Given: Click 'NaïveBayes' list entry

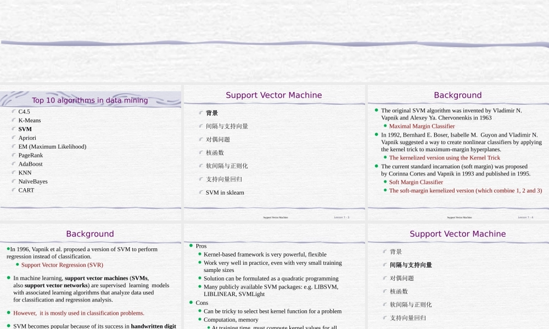Looking at the screenshot, I should pyautogui.click(x=33, y=181).
